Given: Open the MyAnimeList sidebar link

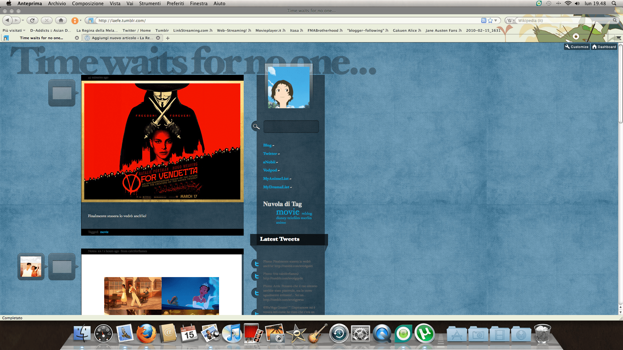Looking at the screenshot, I should point(276,179).
